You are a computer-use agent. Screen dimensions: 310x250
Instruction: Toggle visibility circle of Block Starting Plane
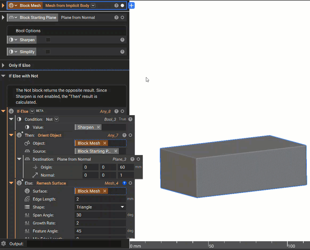(123, 17)
